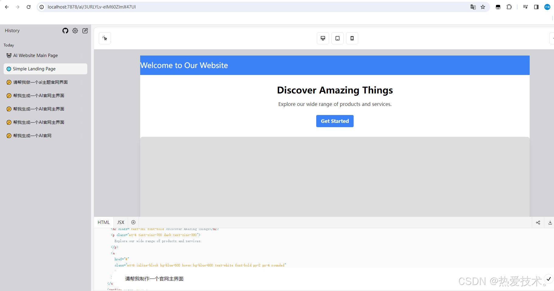Add a new code tab with plus icon
This screenshot has height=291, width=554.
[133, 222]
